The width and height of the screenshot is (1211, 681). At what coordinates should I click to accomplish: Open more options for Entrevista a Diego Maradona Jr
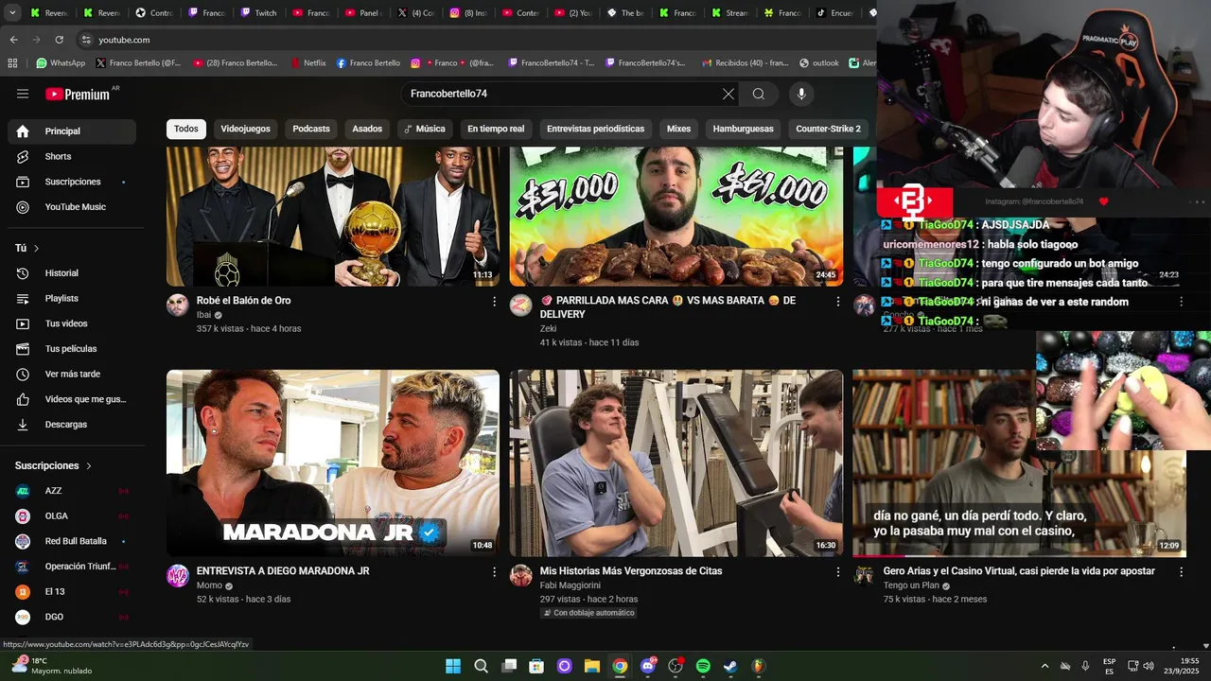[494, 571]
